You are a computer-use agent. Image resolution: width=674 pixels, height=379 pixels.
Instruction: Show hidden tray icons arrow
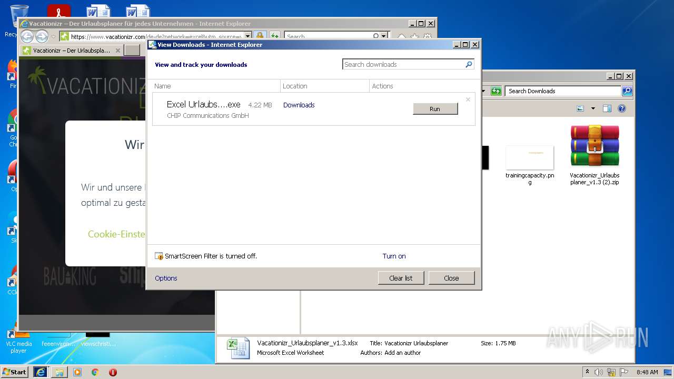pos(587,372)
